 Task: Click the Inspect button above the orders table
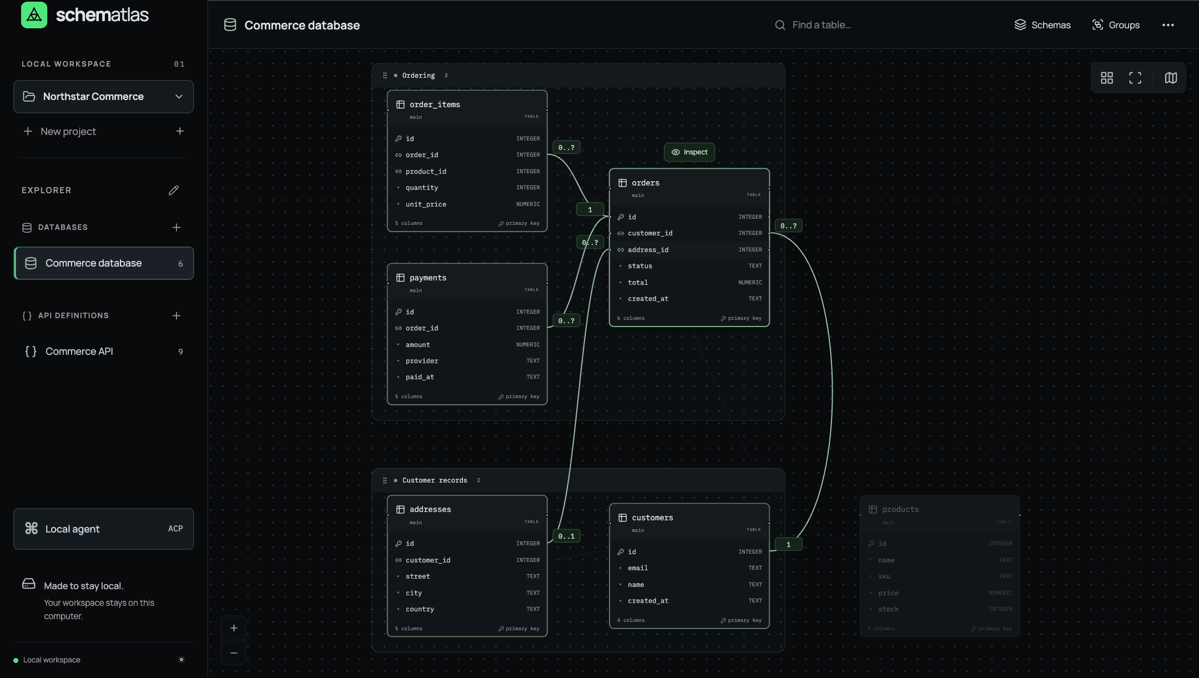point(689,152)
